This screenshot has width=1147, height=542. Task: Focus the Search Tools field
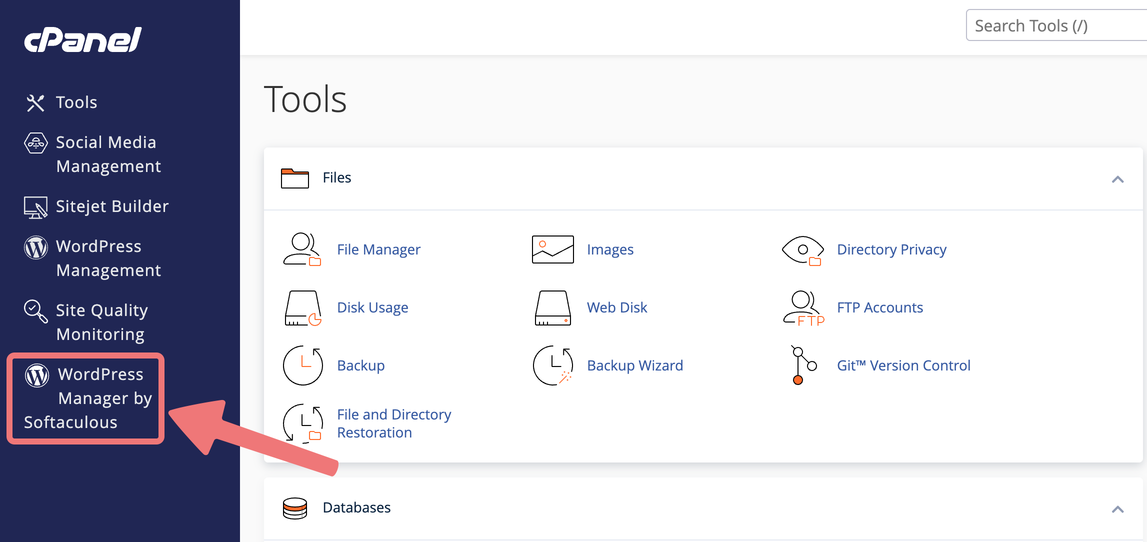pyautogui.click(x=1056, y=25)
